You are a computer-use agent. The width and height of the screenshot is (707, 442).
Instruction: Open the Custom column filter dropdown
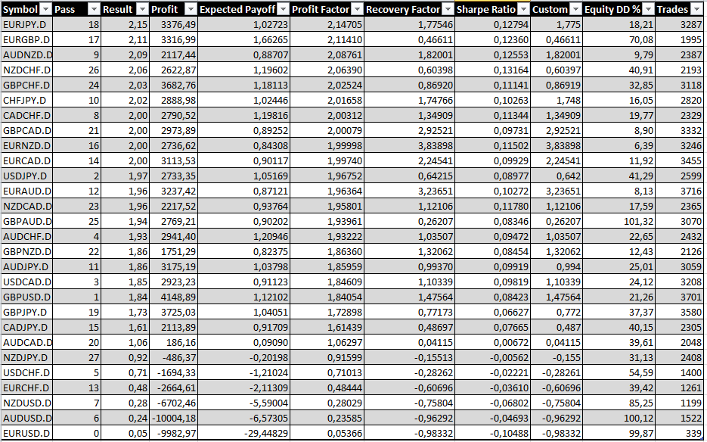[575, 9]
